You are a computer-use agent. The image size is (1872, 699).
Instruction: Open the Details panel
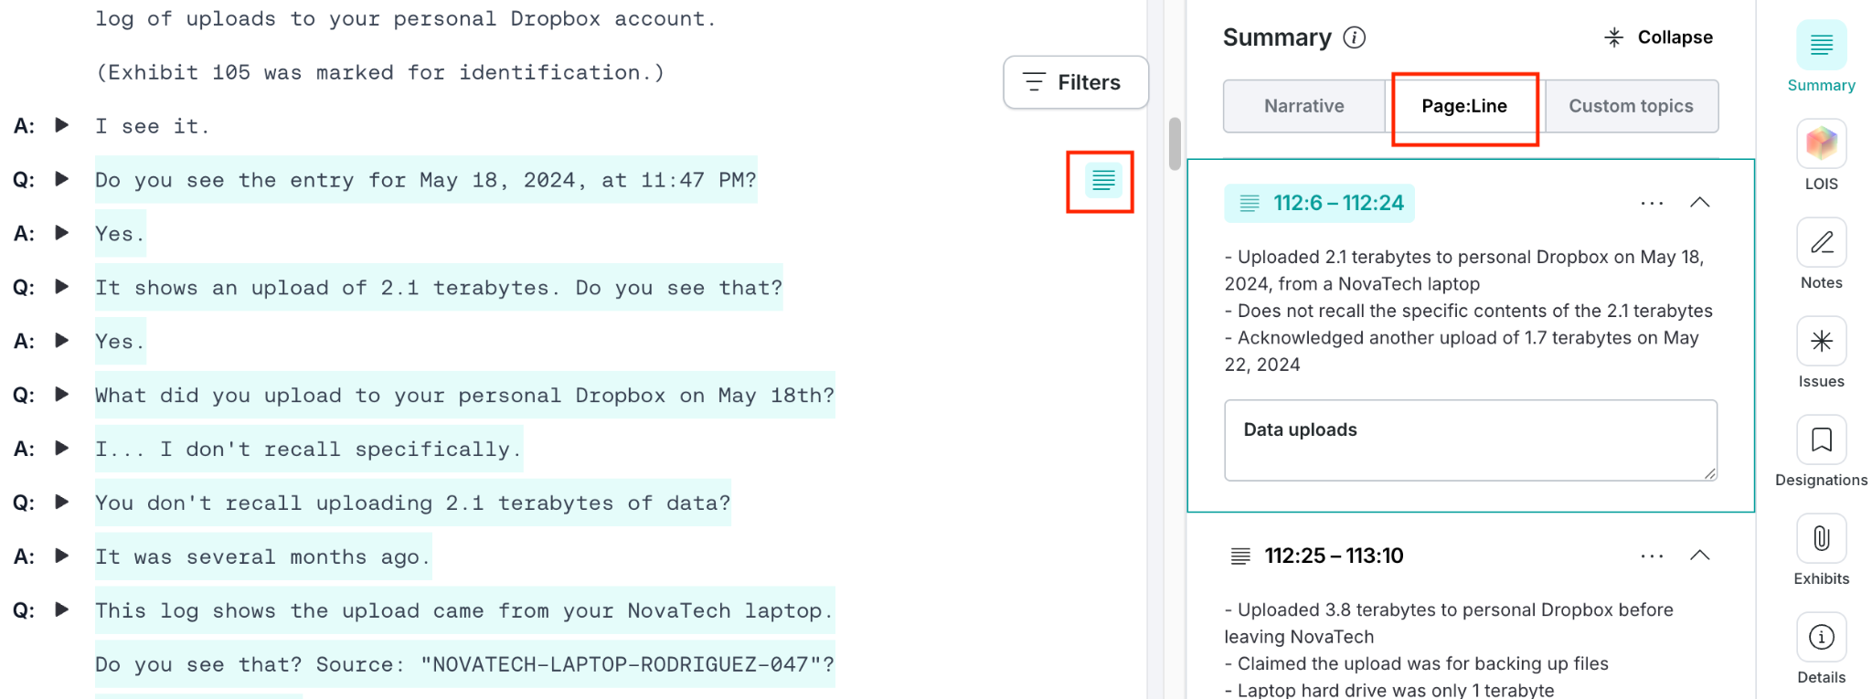coord(1821,649)
